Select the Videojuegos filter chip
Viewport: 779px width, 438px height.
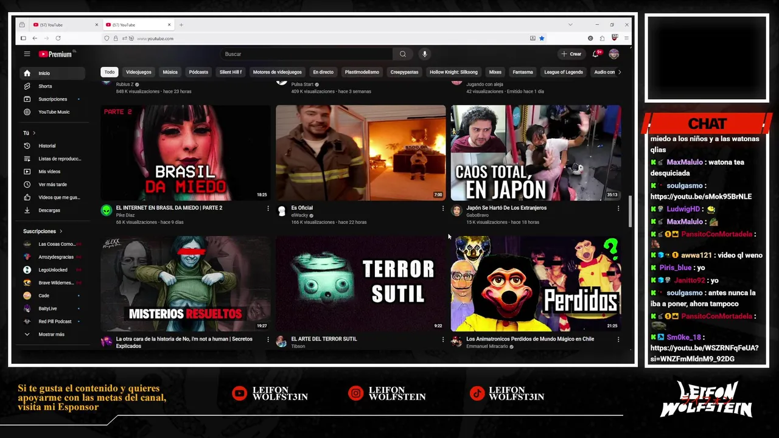[x=139, y=72]
